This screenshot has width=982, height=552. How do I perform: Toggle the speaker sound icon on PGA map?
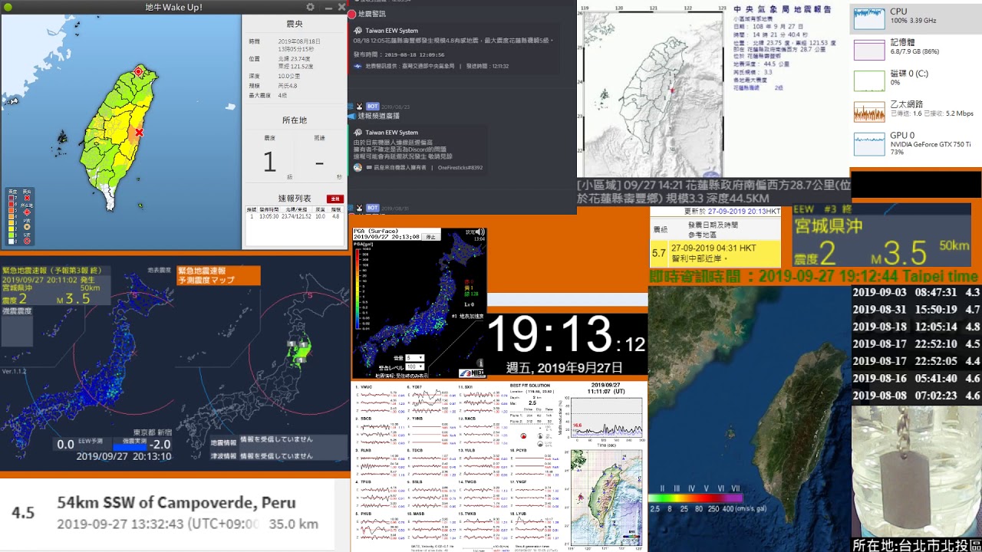point(480,232)
